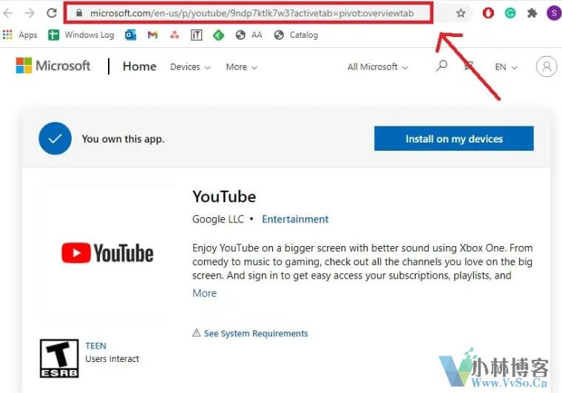
Task: Click the 'You own this app.' text
Action: click(x=123, y=139)
